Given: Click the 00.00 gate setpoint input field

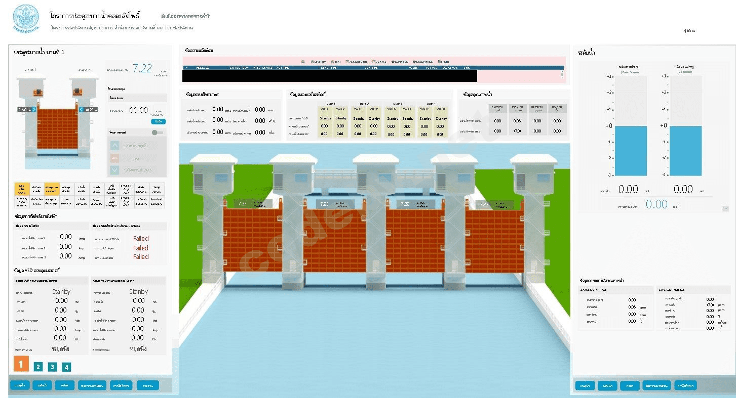Looking at the screenshot, I should tap(139, 110).
